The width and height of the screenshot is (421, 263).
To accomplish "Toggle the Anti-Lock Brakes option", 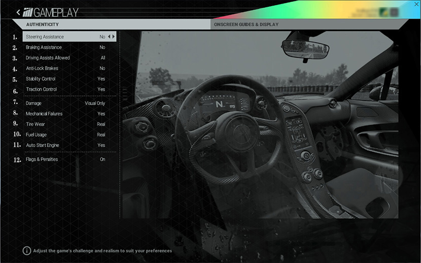I will click(69, 68).
